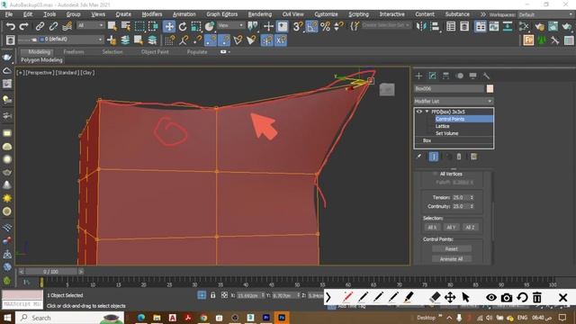576x324 pixels.
Task: Open the Workspaces Default dropdown
Action: [x=545, y=14]
